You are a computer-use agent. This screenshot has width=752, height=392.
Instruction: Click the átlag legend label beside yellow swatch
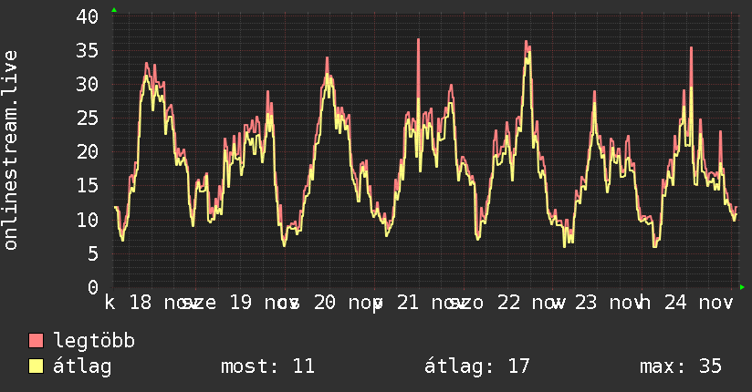click(82, 366)
